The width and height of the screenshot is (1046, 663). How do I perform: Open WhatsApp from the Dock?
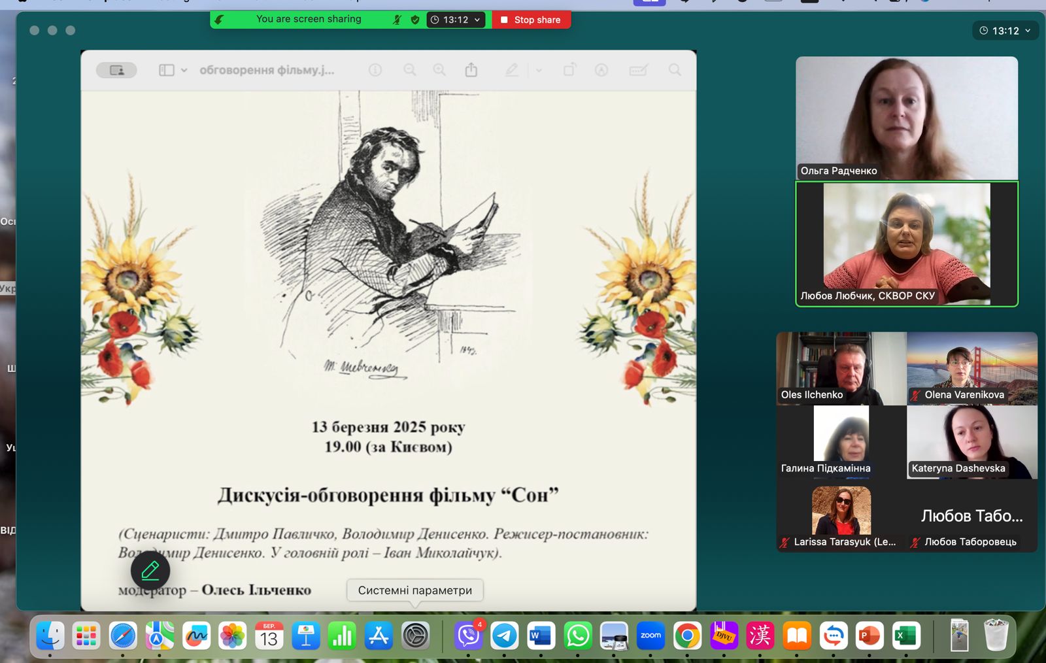click(578, 636)
